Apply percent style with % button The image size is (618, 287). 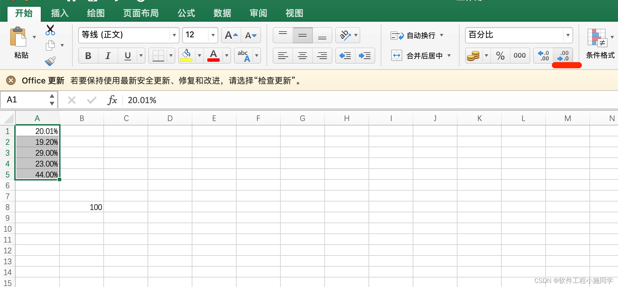pyautogui.click(x=500, y=56)
